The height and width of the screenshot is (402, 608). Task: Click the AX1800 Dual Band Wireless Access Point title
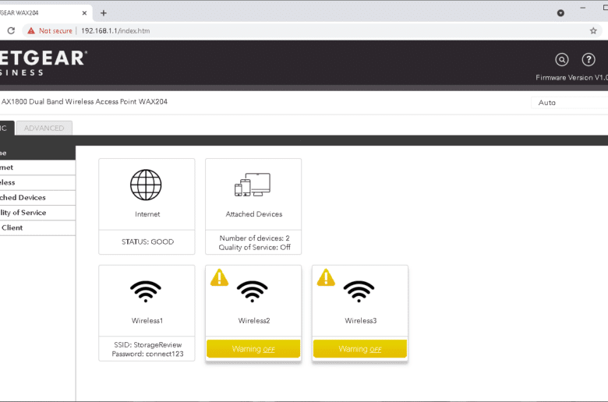click(84, 101)
